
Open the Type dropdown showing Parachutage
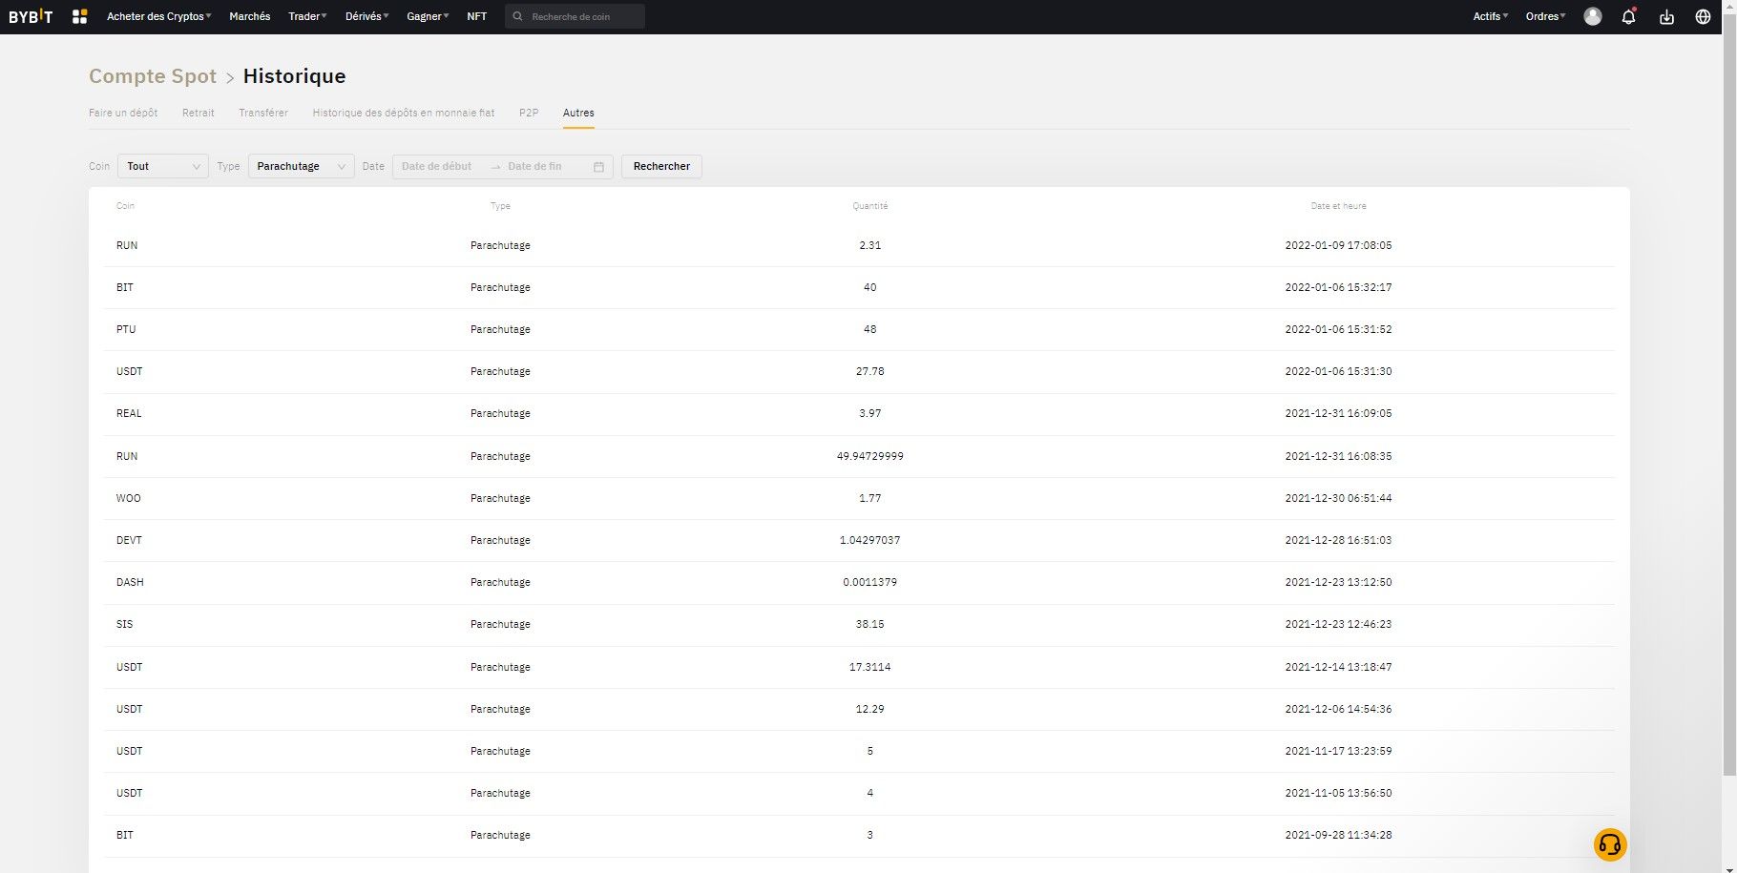coord(302,166)
